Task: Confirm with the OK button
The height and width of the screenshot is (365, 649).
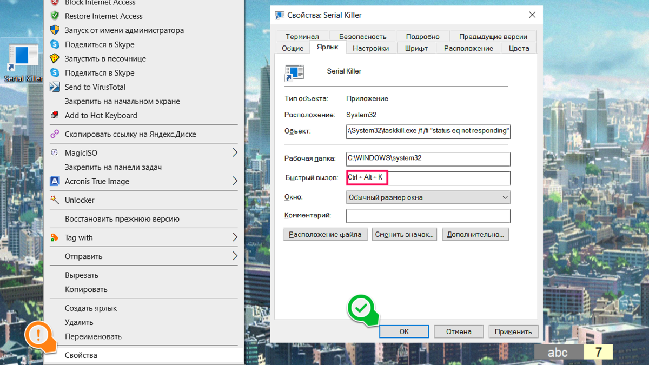Action: (x=404, y=331)
